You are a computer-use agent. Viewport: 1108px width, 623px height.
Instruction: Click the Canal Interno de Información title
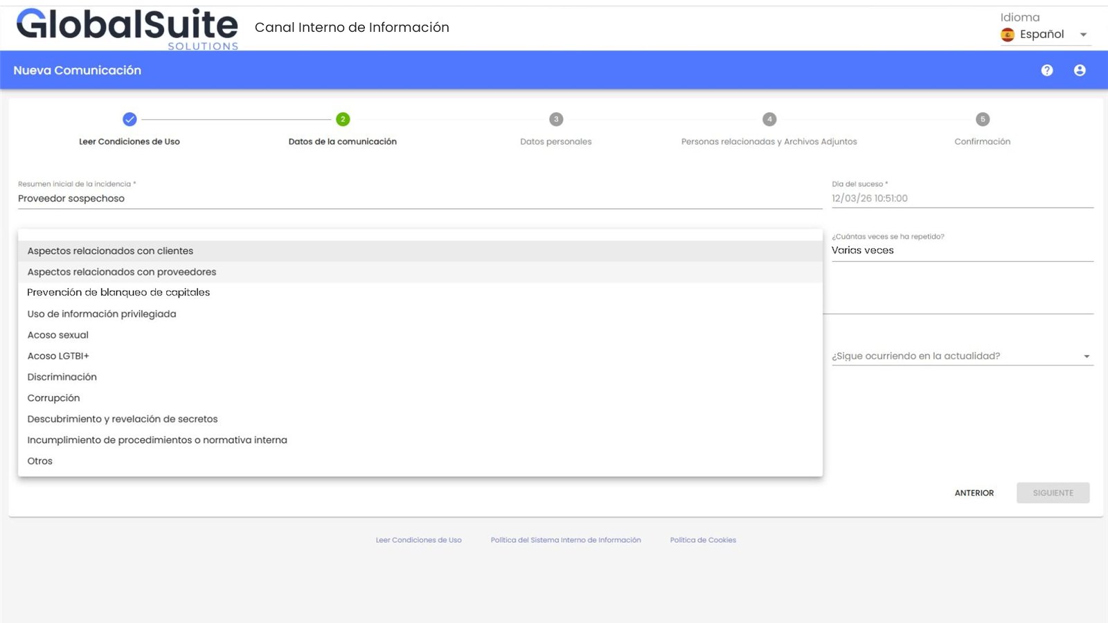(x=352, y=27)
